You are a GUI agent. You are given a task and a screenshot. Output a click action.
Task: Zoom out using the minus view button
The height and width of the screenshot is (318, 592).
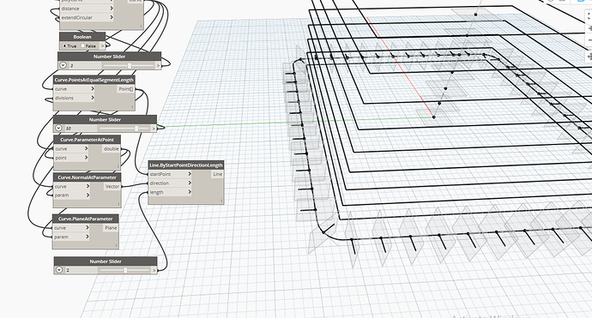pyautogui.click(x=589, y=40)
